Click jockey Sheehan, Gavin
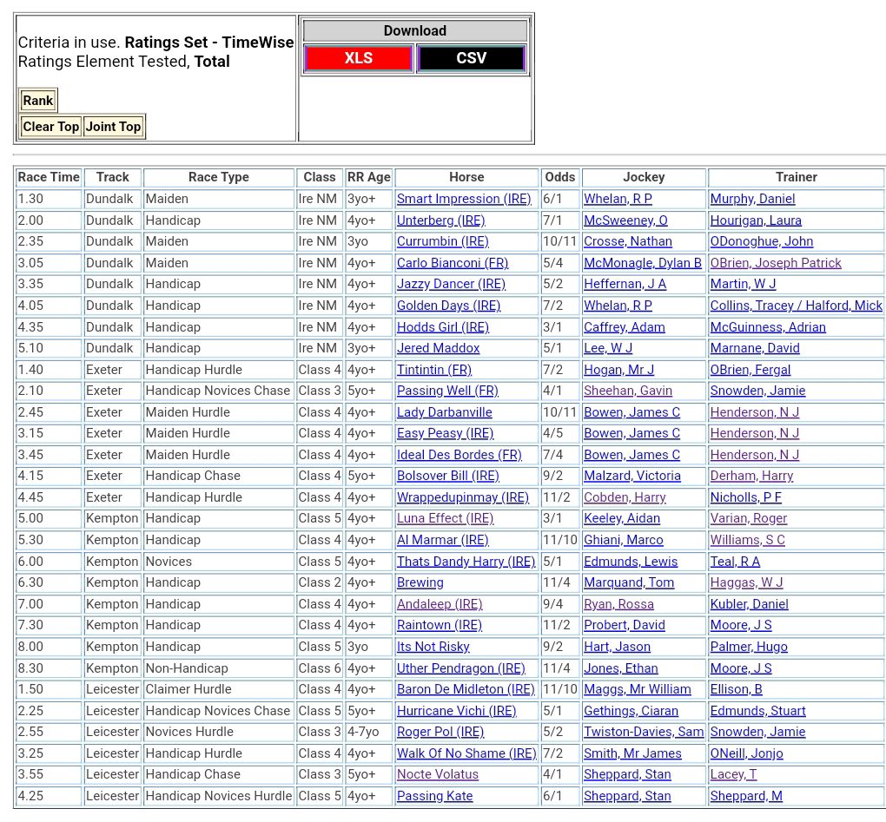Viewport: 886px width, 822px height. coord(627,391)
